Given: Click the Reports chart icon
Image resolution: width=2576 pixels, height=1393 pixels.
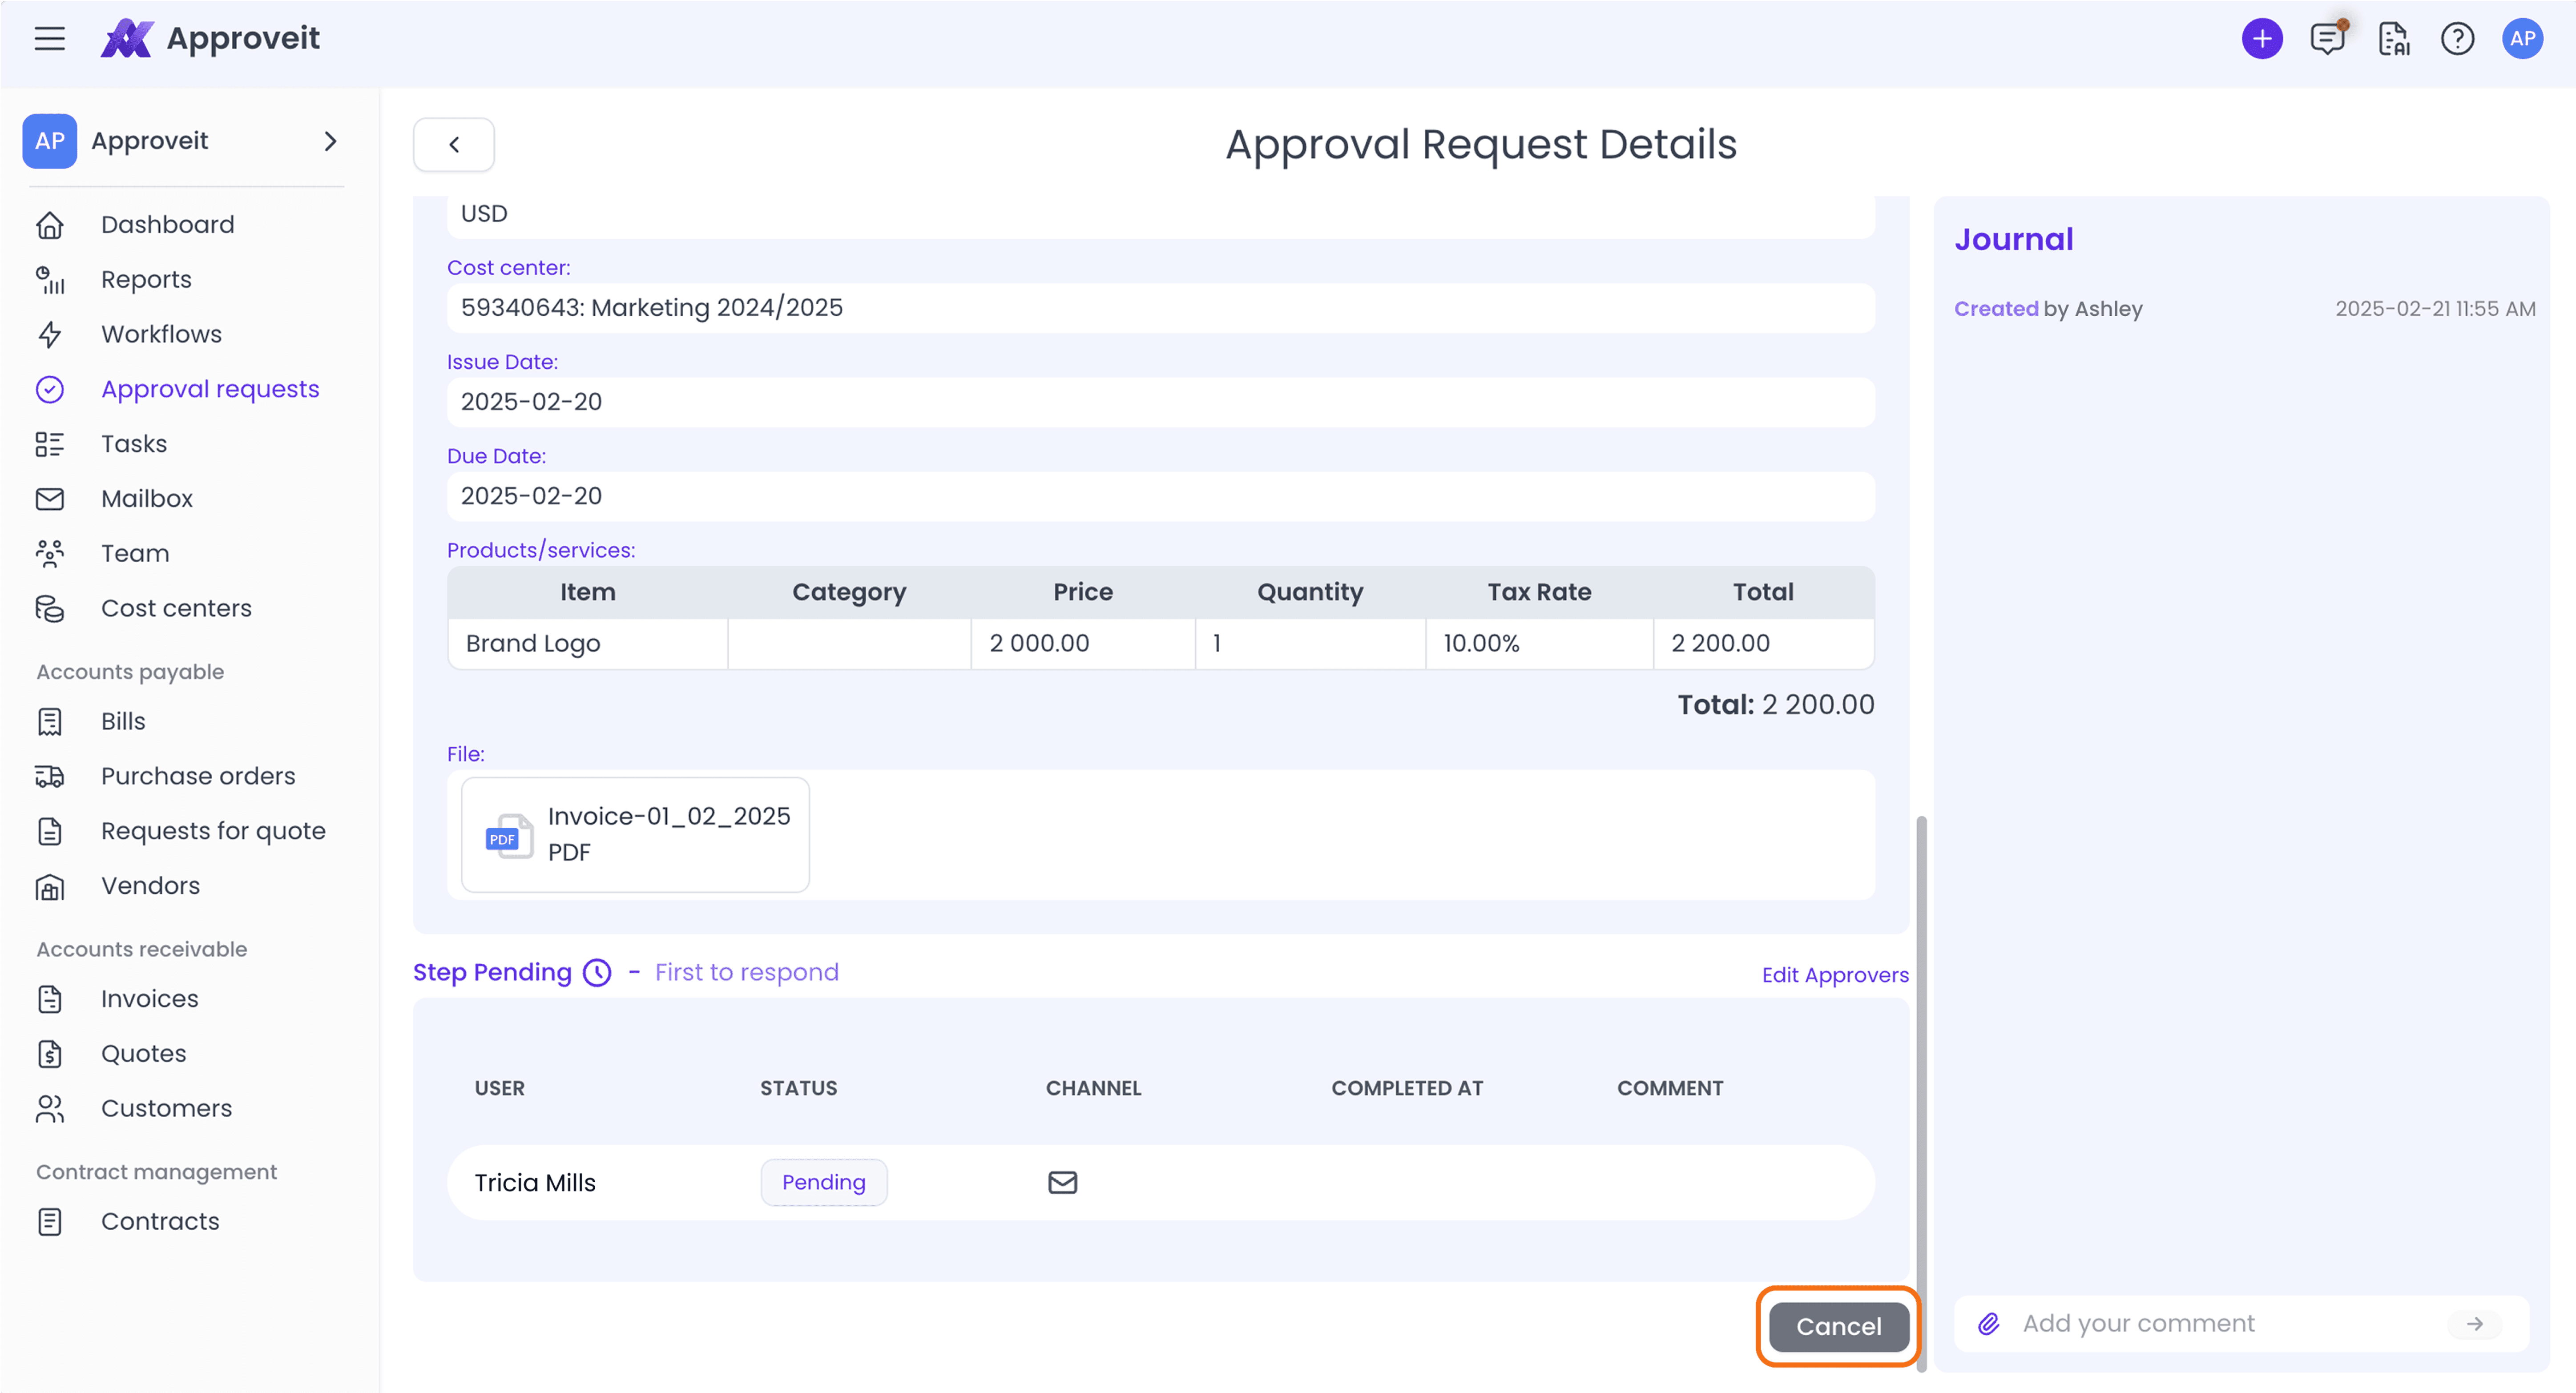Looking at the screenshot, I should 50,280.
